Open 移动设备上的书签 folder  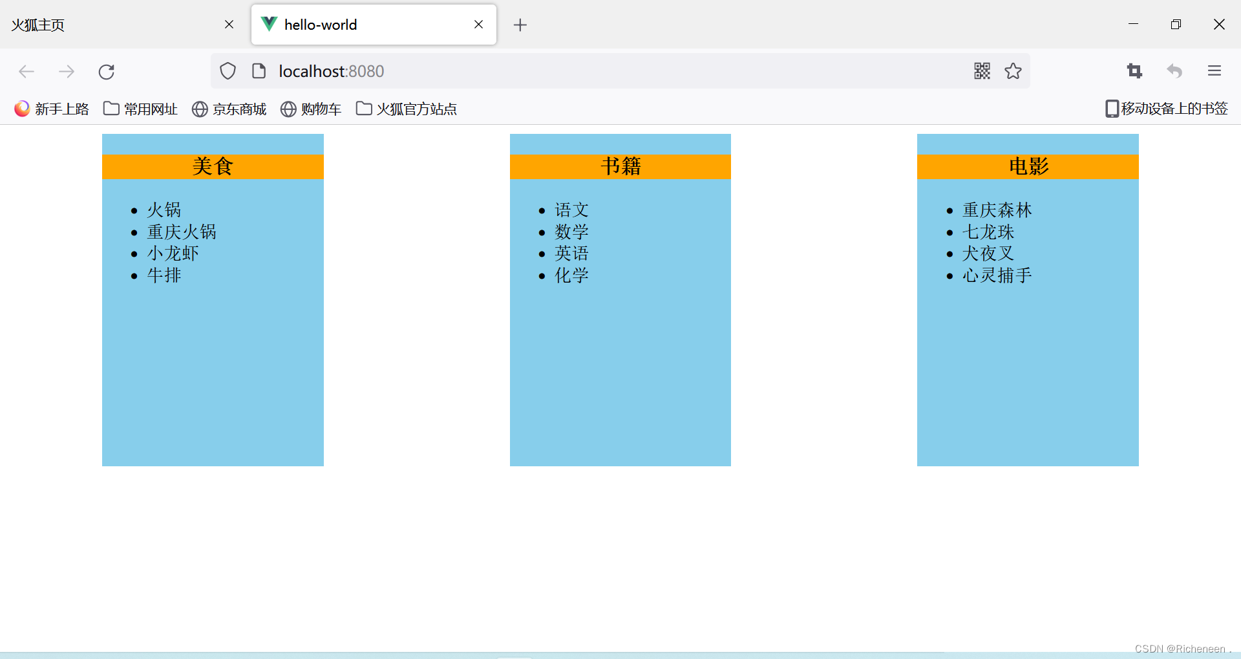point(1167,109)
